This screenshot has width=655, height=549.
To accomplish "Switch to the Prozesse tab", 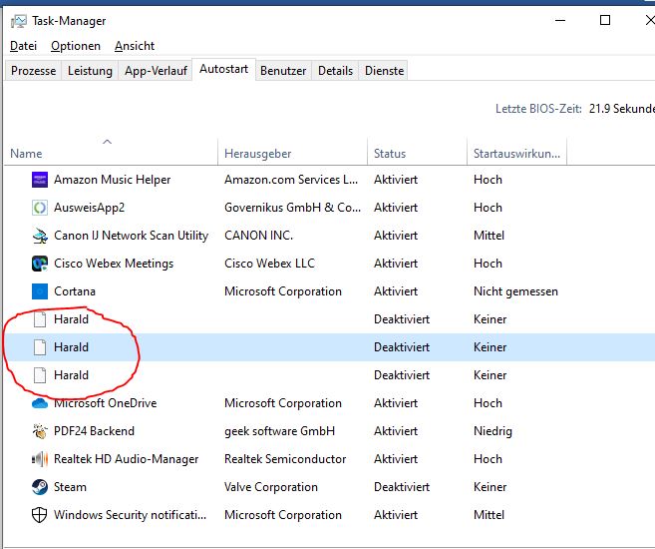I will (x=34, y=71).
